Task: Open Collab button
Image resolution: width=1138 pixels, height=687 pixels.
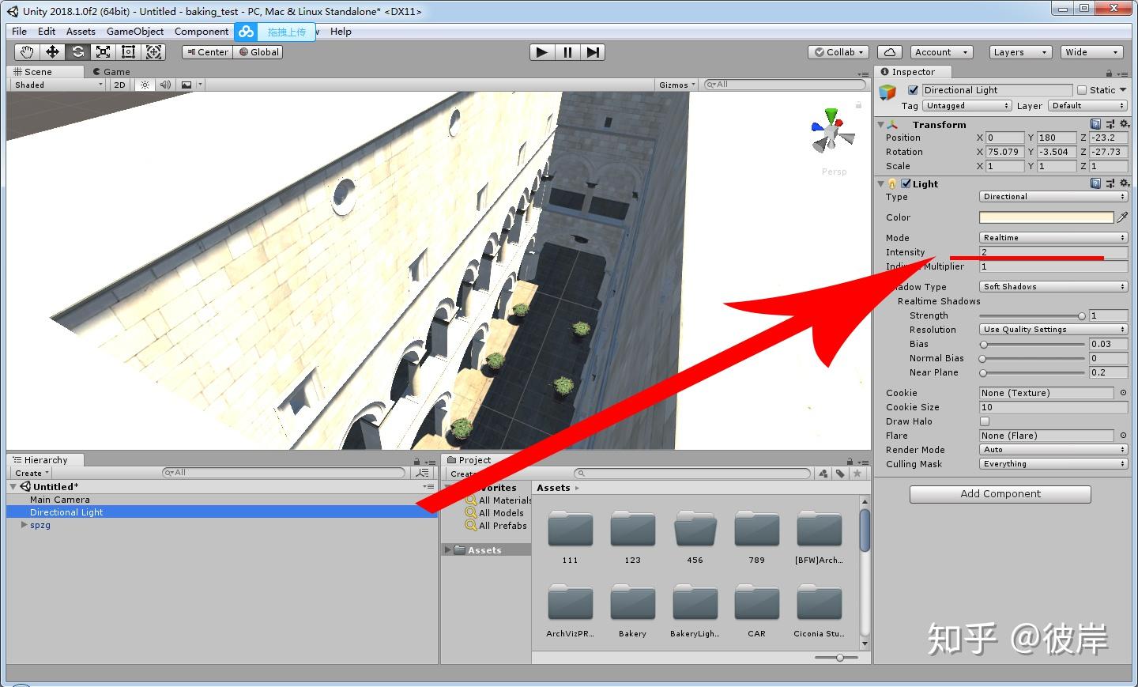Action: point(838,52)
